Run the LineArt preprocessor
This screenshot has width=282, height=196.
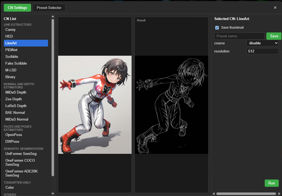point(271,183)
